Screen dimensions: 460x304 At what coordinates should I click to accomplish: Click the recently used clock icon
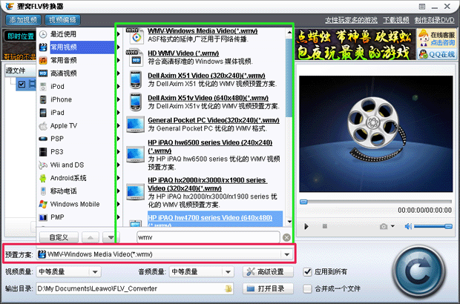[x=43, y=34]
